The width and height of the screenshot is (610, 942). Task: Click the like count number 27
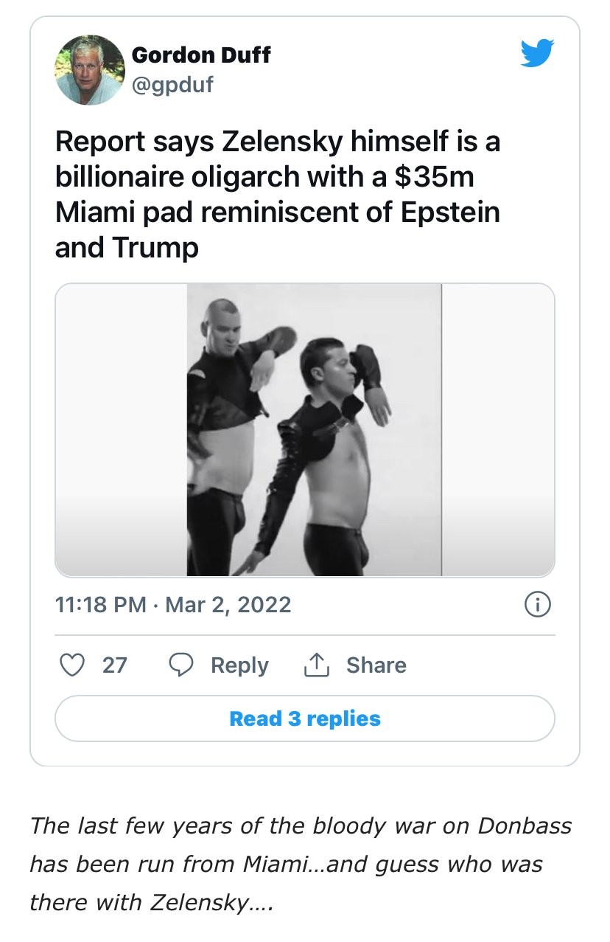pos(114,665)
